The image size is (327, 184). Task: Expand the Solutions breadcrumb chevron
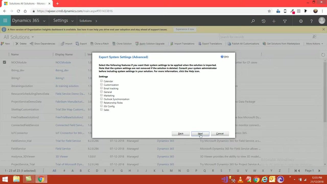pyautogui.click(x=96, y=21)
